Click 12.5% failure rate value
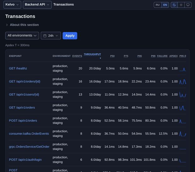 (163, 134)
